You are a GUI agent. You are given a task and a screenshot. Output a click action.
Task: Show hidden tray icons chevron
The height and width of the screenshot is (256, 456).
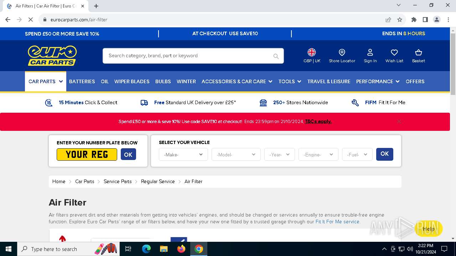tap(384, 249)
